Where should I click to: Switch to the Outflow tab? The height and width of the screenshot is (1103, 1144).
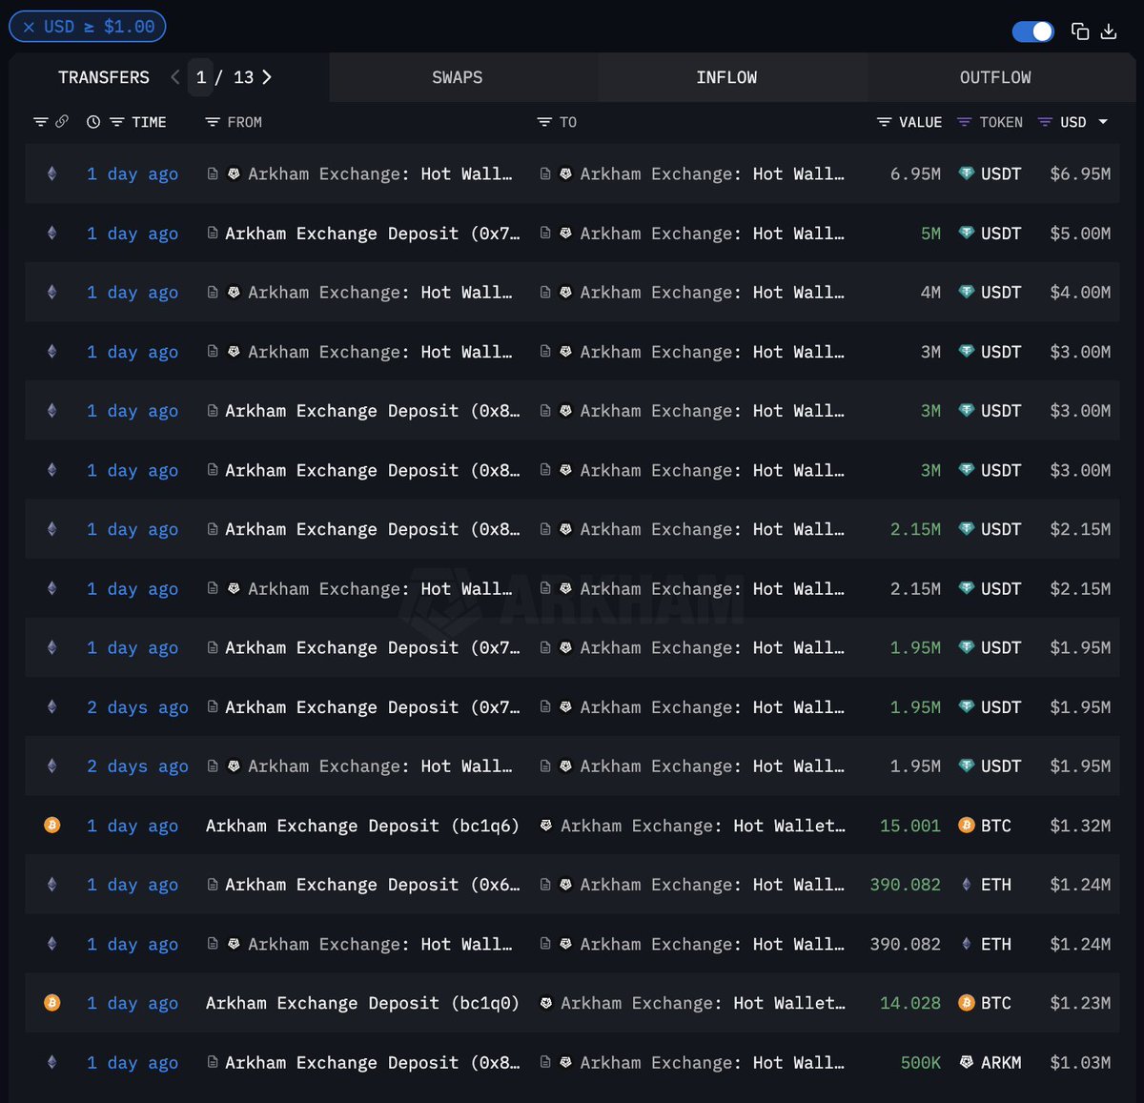pos(995,77)
